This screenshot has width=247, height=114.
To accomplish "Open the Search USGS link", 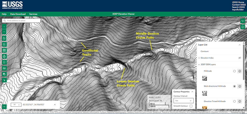I will [238, 7].
